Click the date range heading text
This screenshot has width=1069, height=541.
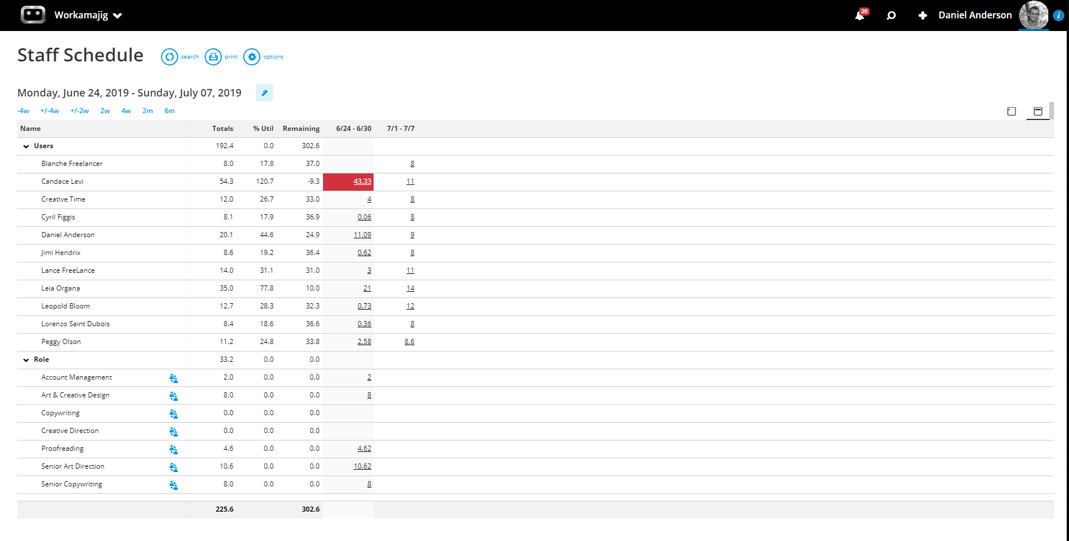tap(129, 93)
